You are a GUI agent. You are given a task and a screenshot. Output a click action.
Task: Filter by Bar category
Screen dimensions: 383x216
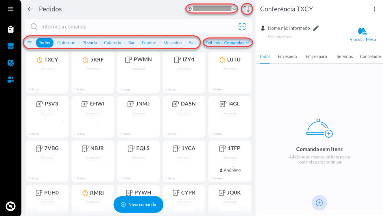coord(131,43)
